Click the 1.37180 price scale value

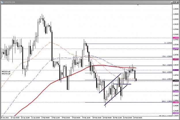(176, 44)
